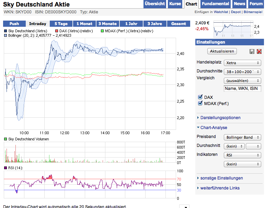
Task: Add stock to Depot link
Action: tap(236, 12)
